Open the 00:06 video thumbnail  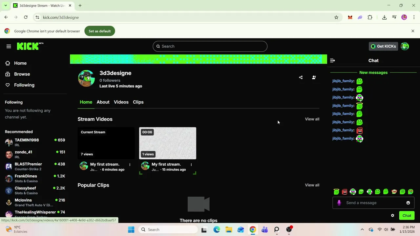(168, 143)
